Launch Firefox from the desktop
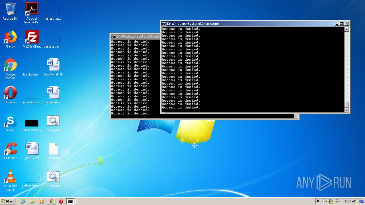365x205 pixels. click(10, 39)
